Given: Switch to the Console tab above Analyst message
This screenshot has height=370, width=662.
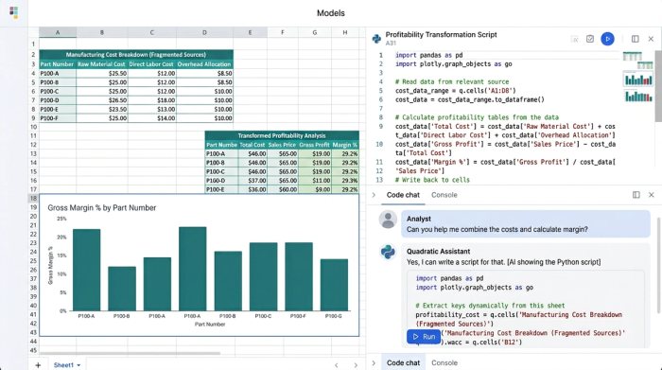Looking at the screenshot, I should coord(444,195).
